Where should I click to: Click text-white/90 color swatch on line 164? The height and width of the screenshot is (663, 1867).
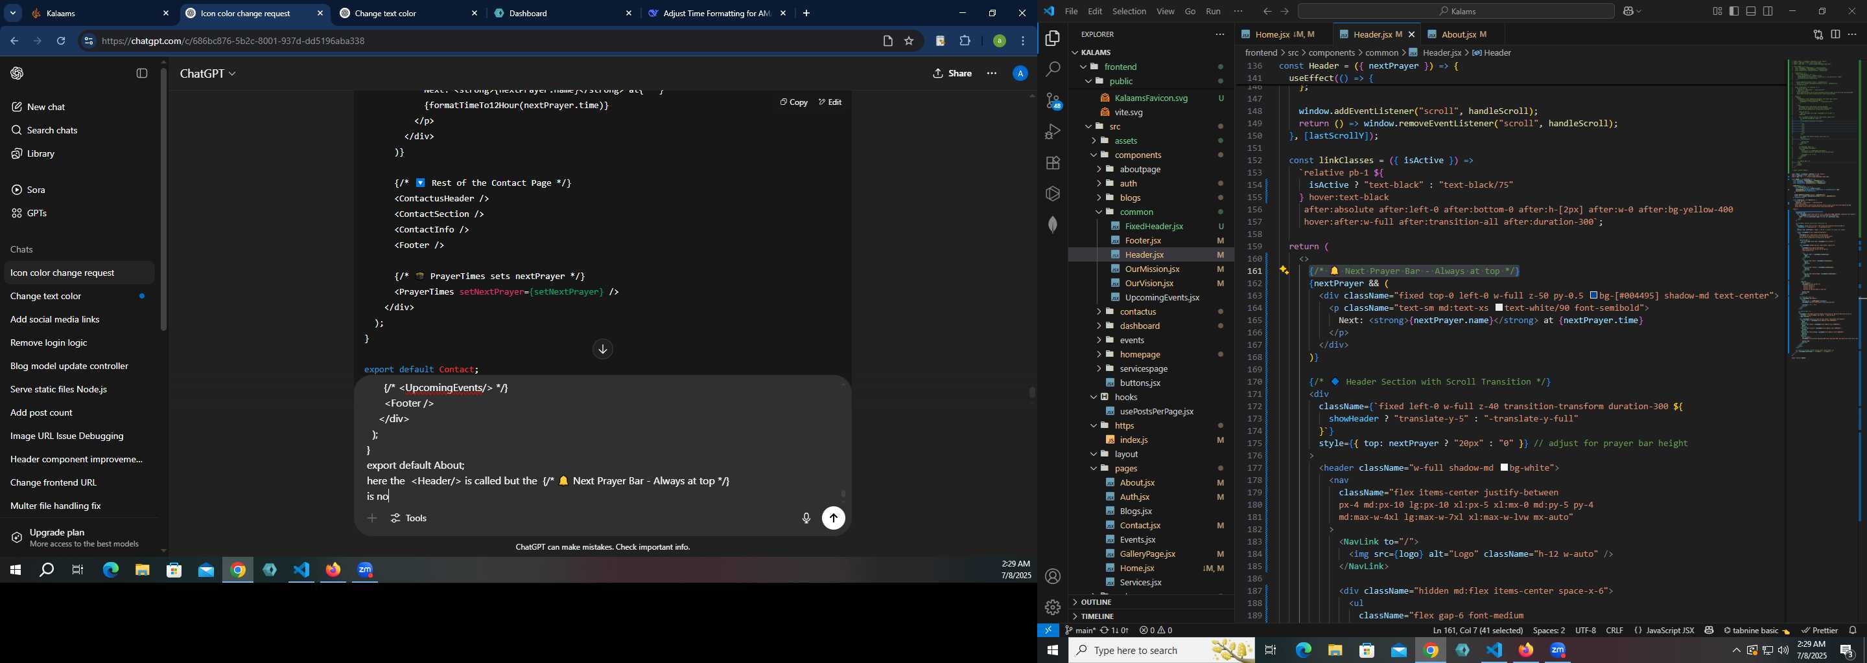click(1499, 308)
